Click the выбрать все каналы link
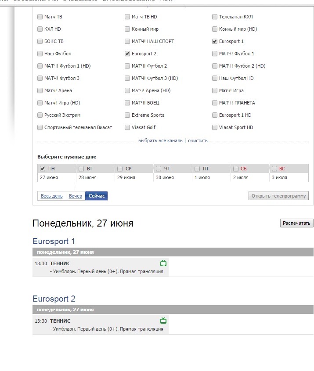This screenshot has width=314, height=371. click(x=161, y=140)
